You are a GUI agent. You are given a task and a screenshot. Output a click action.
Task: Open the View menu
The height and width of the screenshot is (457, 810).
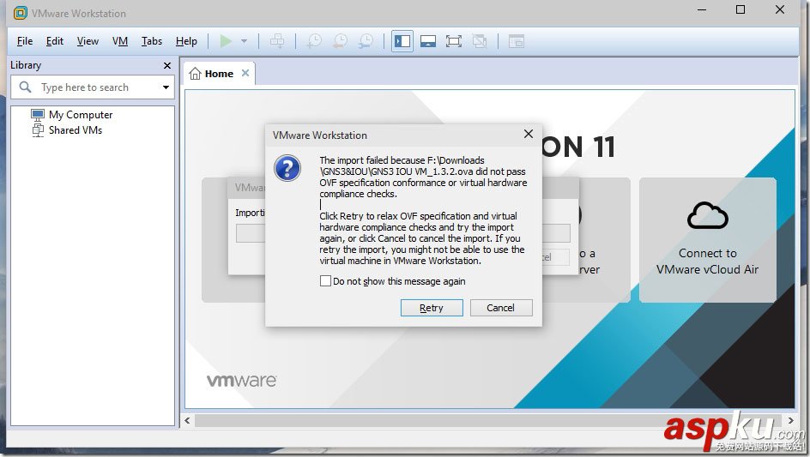coord(88,41)
